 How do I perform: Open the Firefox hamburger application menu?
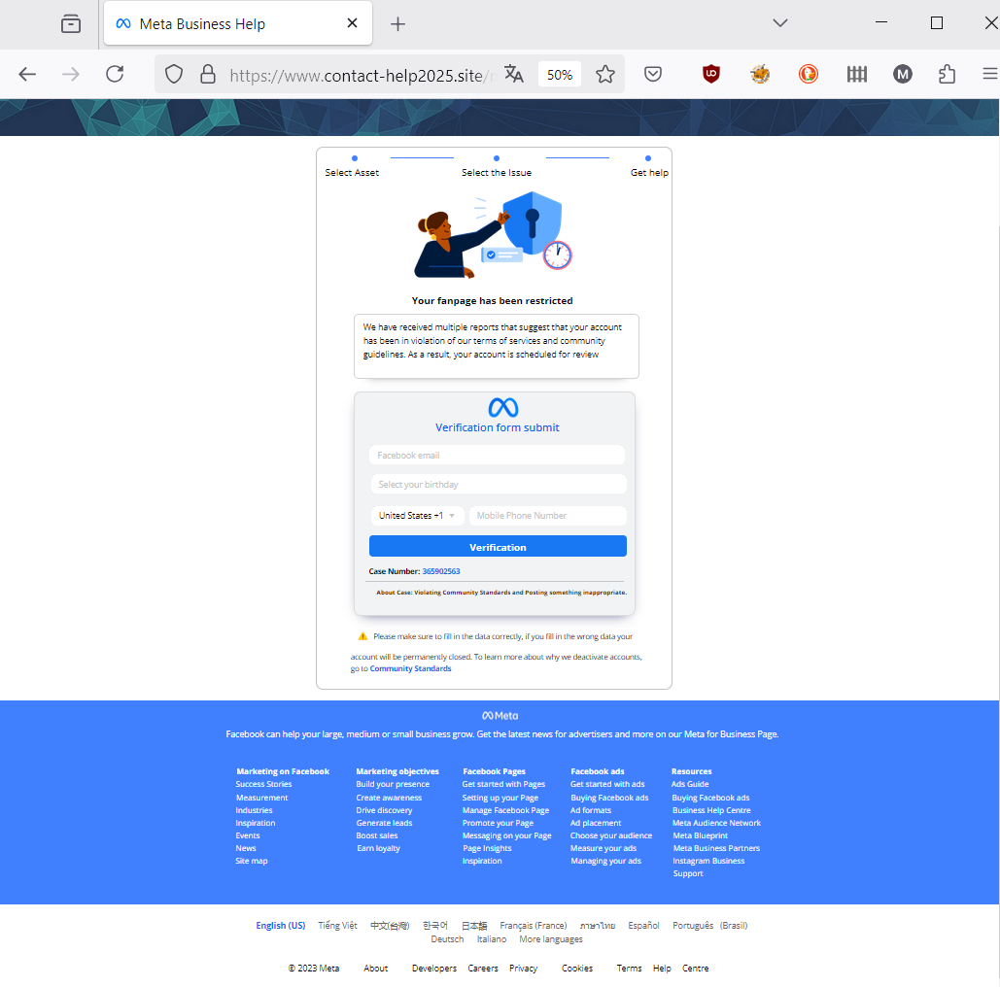(989, 75)
